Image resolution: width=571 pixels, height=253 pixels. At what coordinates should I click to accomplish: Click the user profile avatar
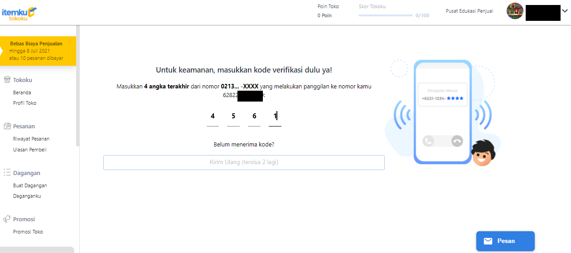pyautogui.click(x=515, y=11)
